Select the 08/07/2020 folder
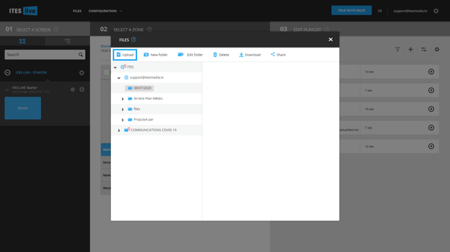450x252 pixels. pos(140,88)
